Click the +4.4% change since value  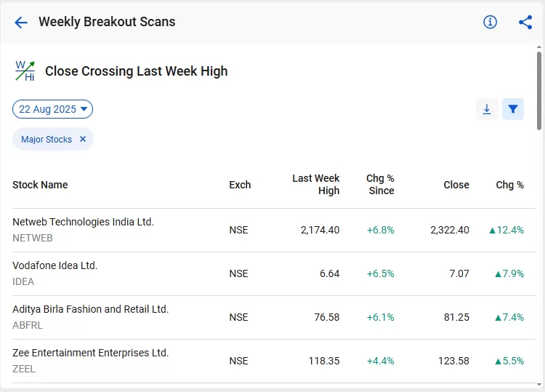(x=381, y=361)
